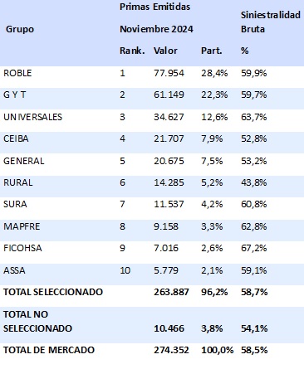Click the Part. column header
Viewport: 304px width, 369px height.
coord(211,51)
